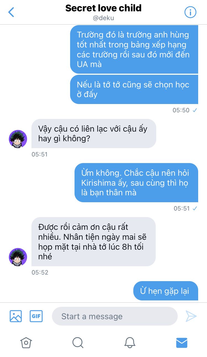Tap the 'Ừm không. Chắc cậu nên hỏi' bubble
The image size is (207, 357).
(136, 183)
